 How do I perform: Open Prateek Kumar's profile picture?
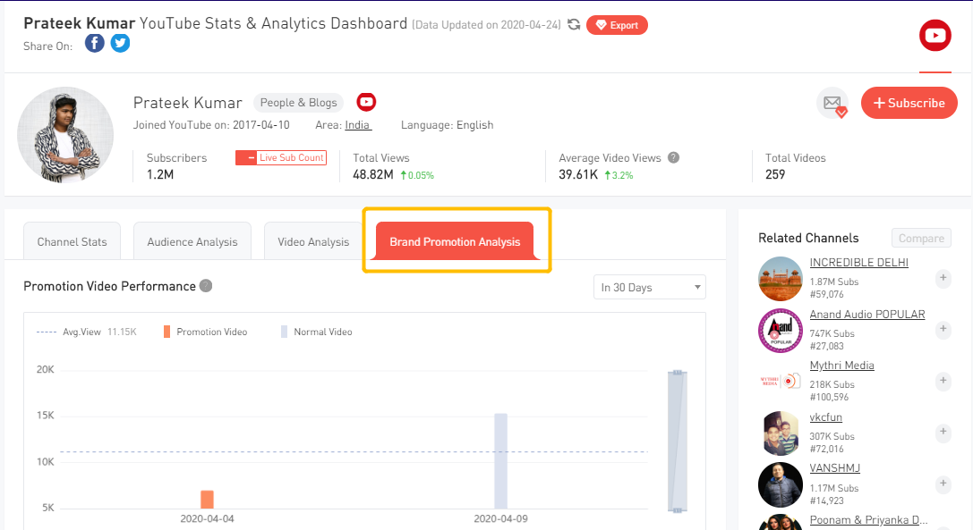[x=65, y=135]
